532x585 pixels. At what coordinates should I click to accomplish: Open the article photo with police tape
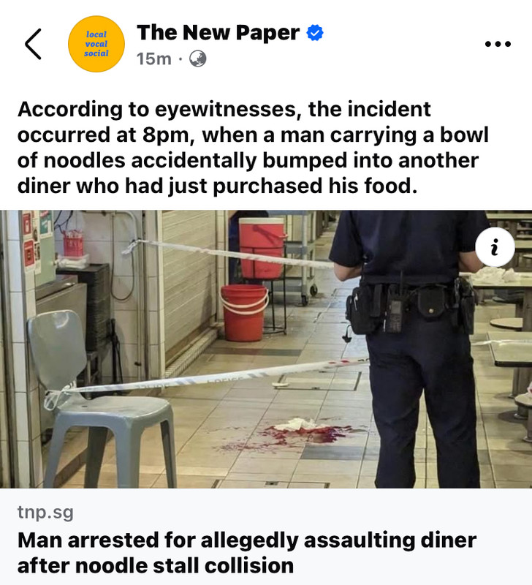click(x=266, y=349)
